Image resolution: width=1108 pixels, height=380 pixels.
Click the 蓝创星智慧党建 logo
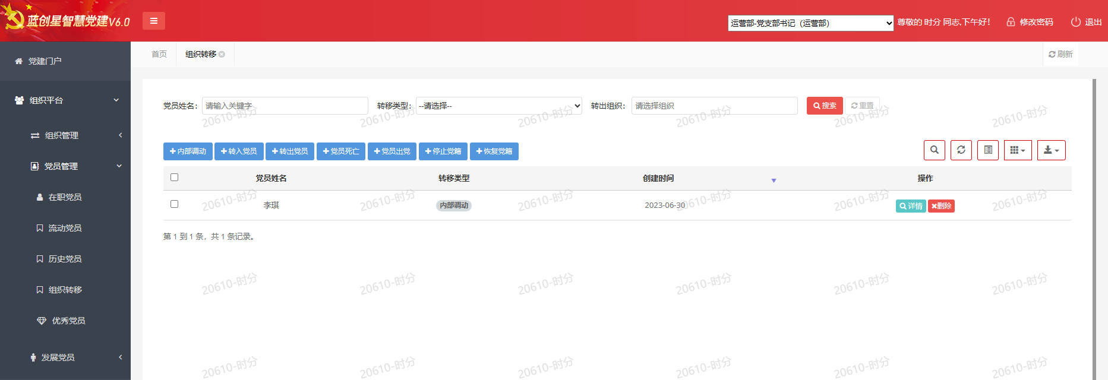tap(67, 21)
